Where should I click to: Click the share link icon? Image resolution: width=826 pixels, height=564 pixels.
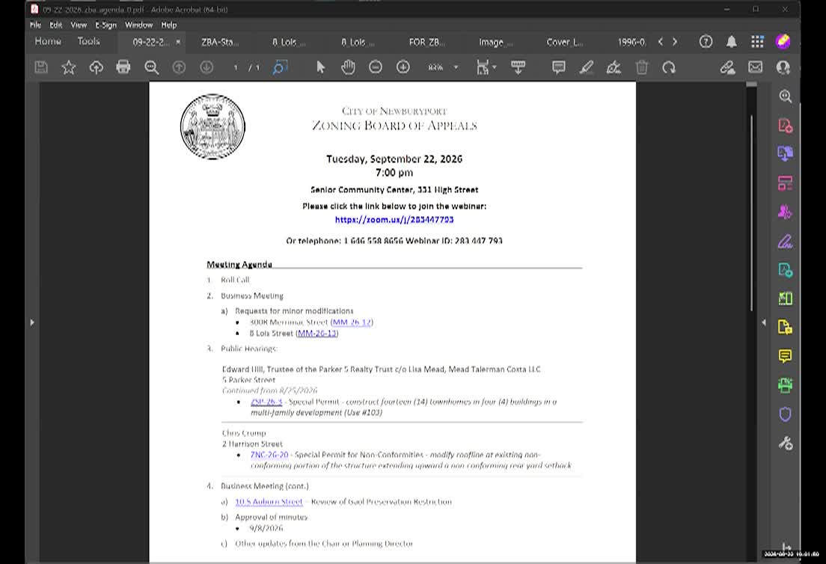pos(727,67)
